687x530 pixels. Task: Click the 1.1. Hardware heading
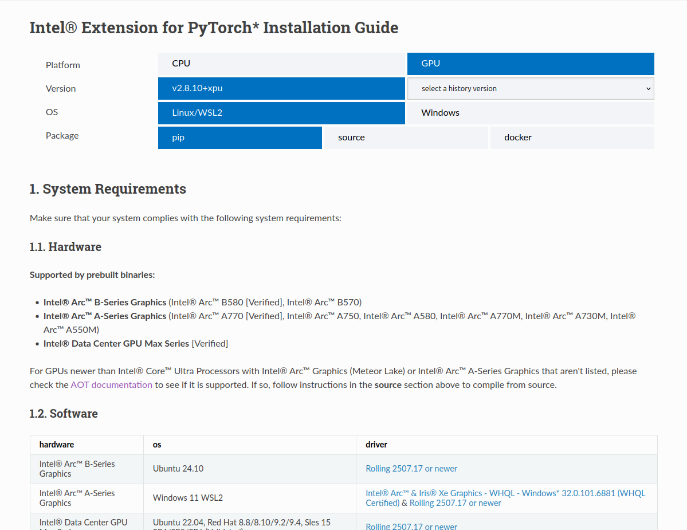(65, 246)
